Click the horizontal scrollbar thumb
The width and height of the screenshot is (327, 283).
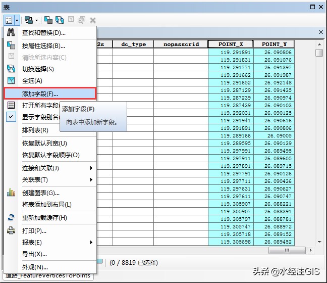(287, 250)
